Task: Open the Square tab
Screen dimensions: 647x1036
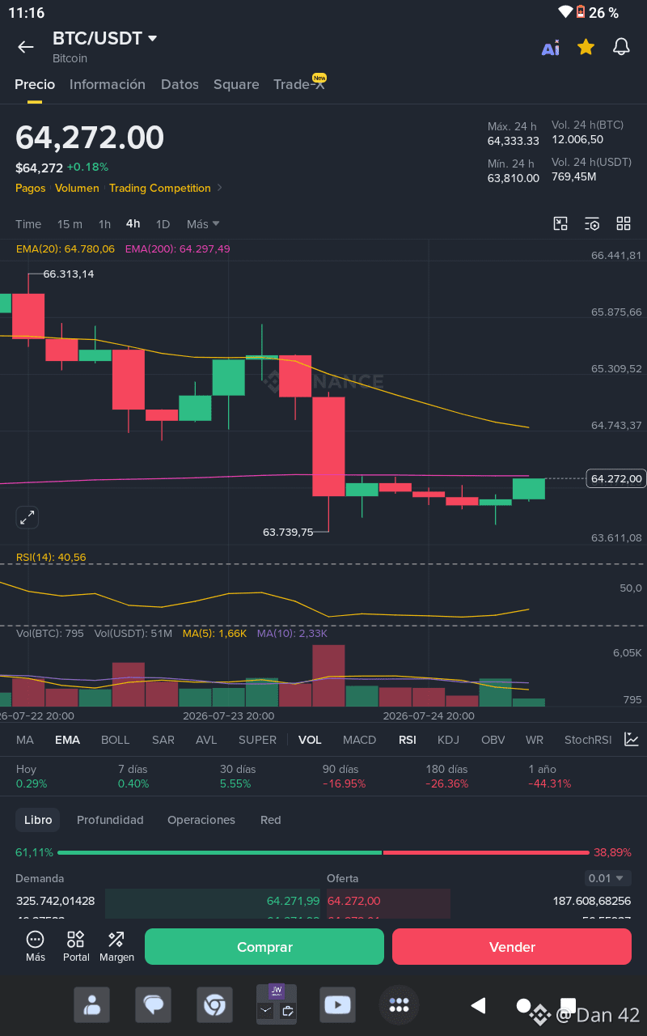Action: 236,84
